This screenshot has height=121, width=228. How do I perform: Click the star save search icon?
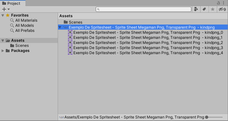(x=213, y=9)
